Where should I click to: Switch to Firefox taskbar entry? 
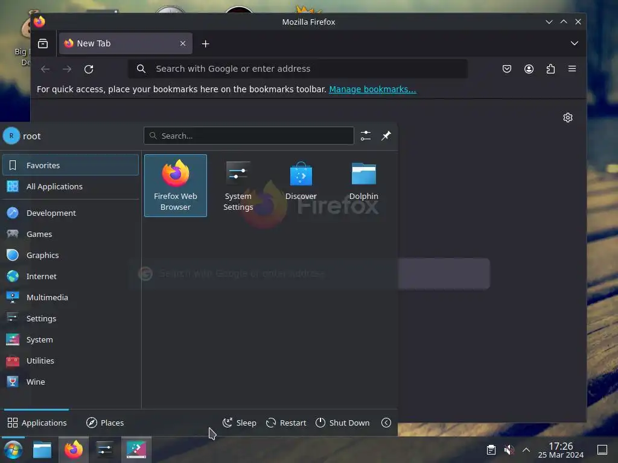(74, 450)
